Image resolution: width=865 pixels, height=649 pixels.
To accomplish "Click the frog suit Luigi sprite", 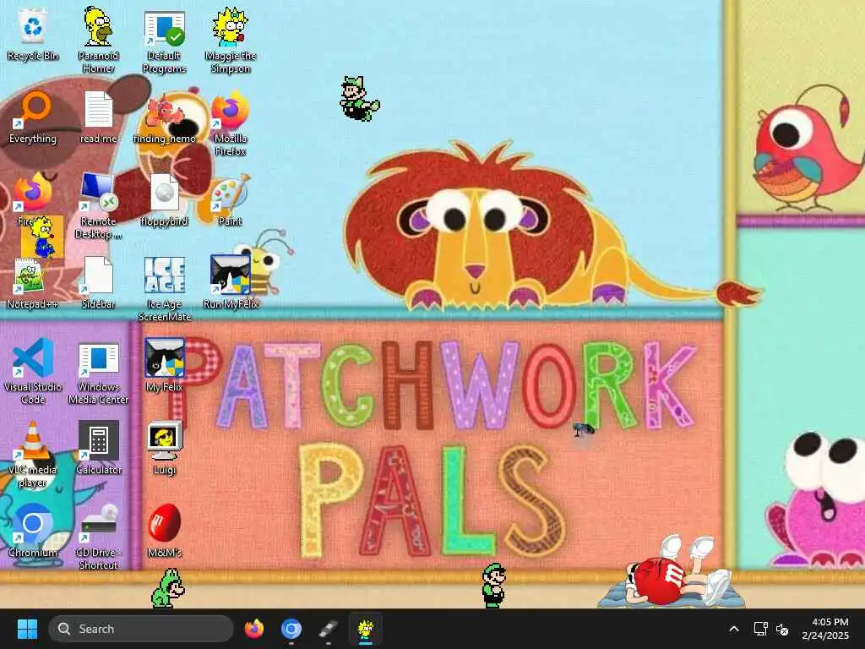I will click(168, 589).
